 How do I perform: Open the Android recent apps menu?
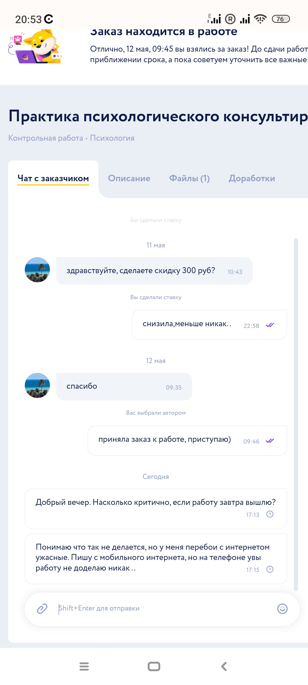(x=84, y=666)
